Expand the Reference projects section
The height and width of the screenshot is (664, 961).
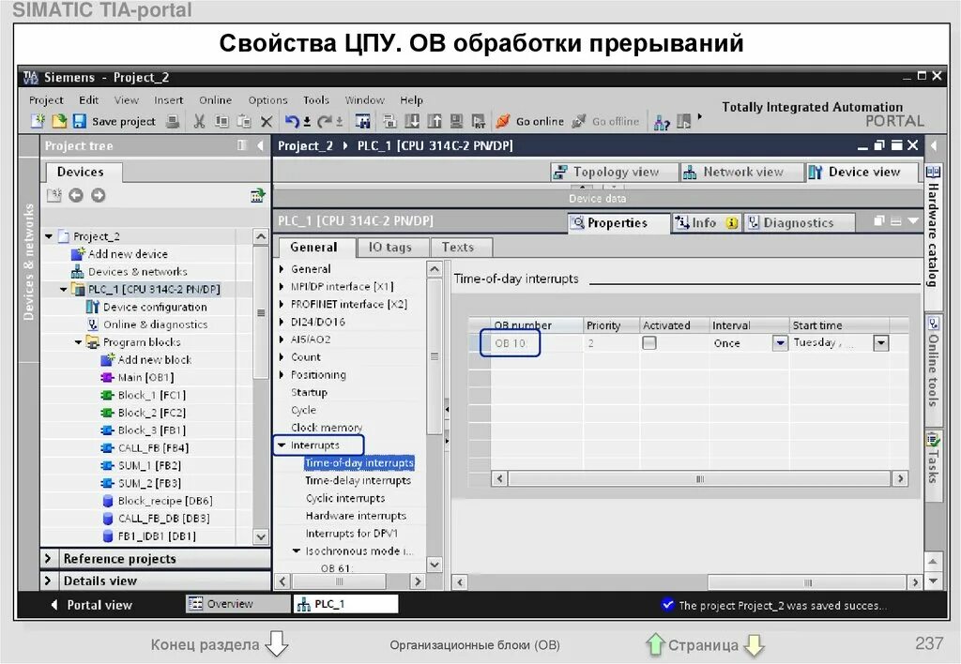(48, 559)
